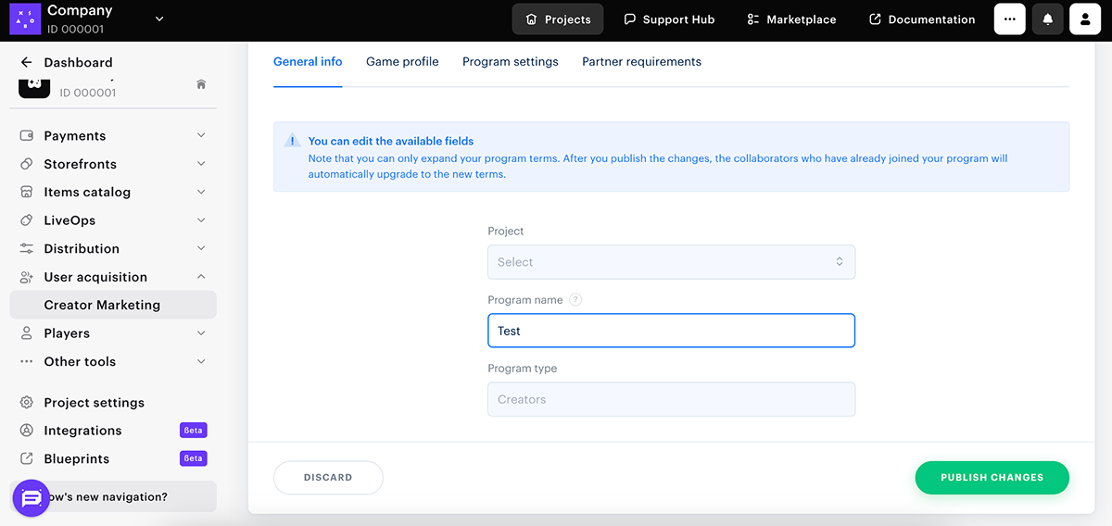Click the Discard button
Screen dimensions: 1112x526
(x=328, y=478)
